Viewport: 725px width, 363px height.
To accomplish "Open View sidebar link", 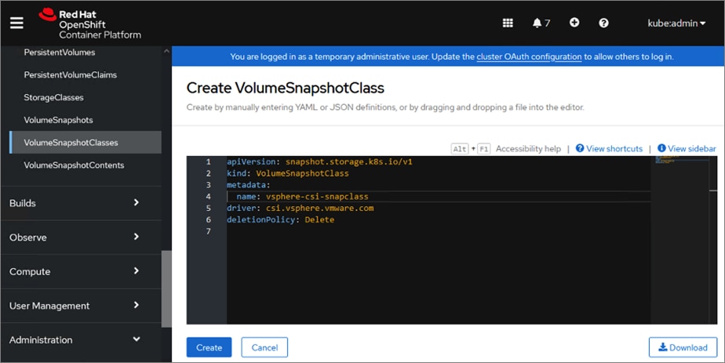I will click(x=687, y=149).
